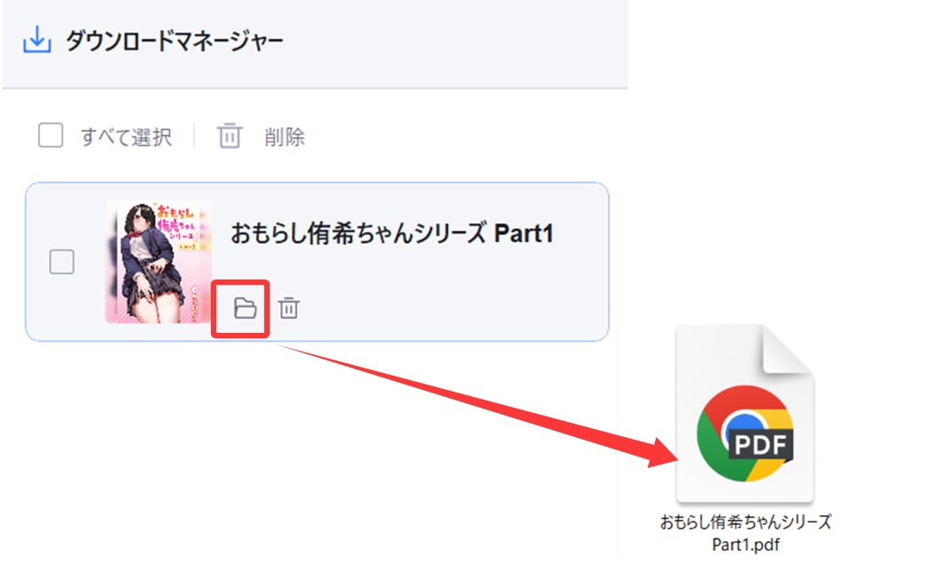The width and height of the screenshot is (946, 567).
Task: Click the folded corner of the PDF file icon
Action: [791, 349]
